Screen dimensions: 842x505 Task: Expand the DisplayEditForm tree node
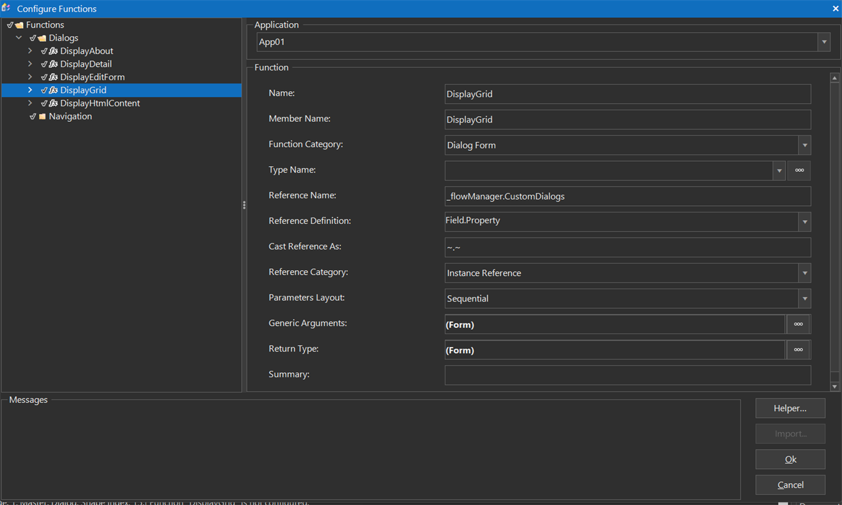tap(30, 77)
